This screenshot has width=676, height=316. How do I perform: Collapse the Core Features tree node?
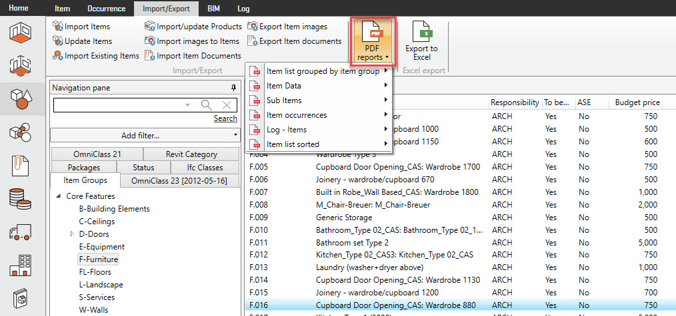(59, 196)
